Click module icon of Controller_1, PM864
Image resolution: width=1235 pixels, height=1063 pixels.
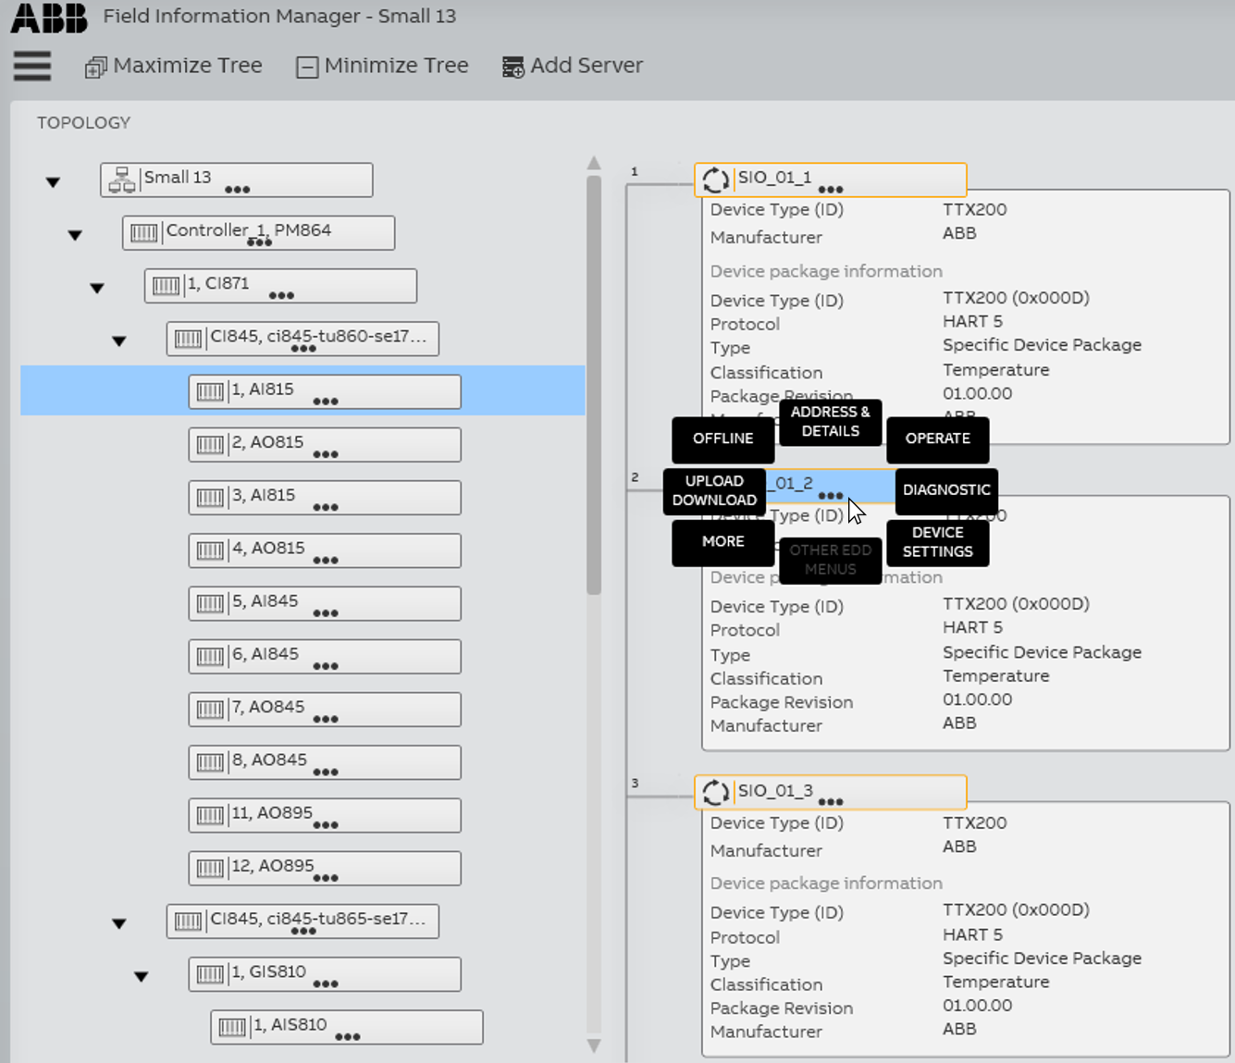pyautogui.click(x=143, y=232)
